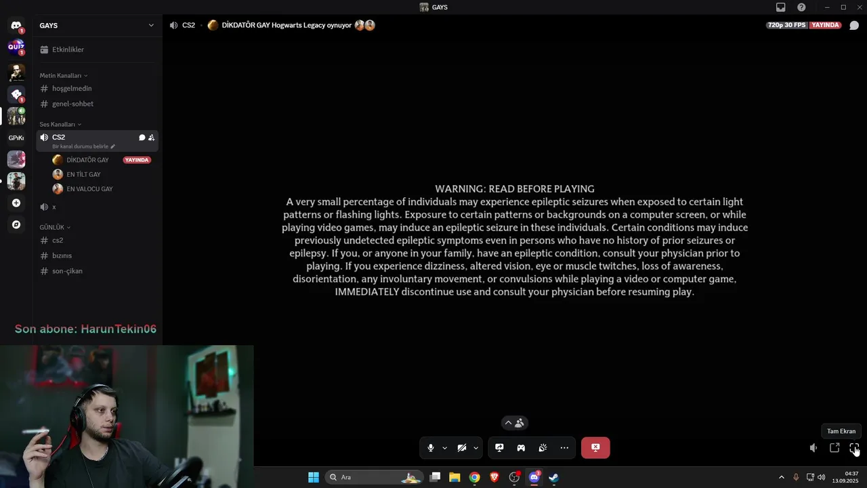This screenshot has width=867, height=488.
Task: Open the cs2 text channel under GÜNLÜK
Action: (97, 240)
